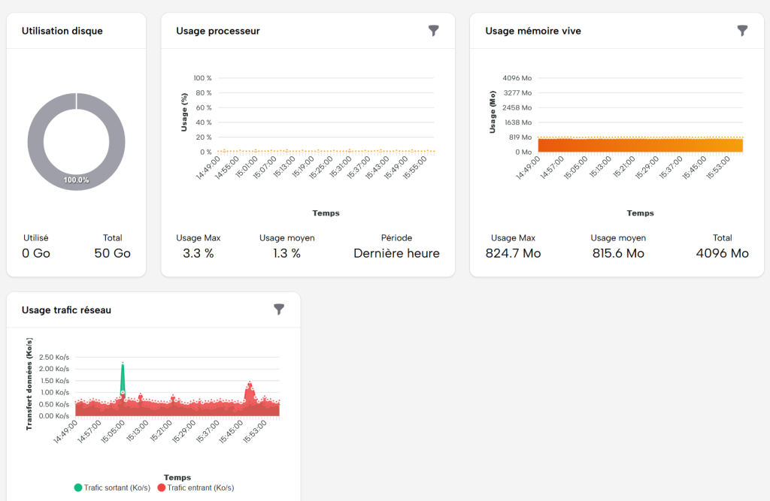The width and height of the screenshot is (770, 501).
Task: Click the 4096 Mo memory Total value
Action: 722,253
